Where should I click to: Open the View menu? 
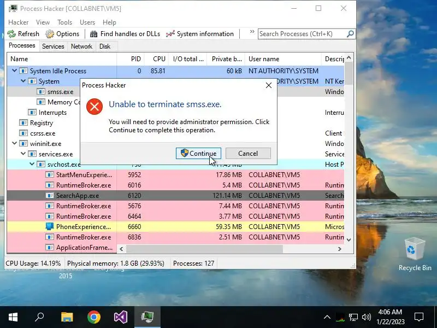click(x=43, y=22)
